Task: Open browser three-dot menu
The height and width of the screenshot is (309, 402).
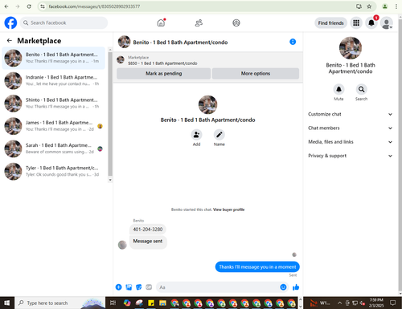Action: coord(396,6)
